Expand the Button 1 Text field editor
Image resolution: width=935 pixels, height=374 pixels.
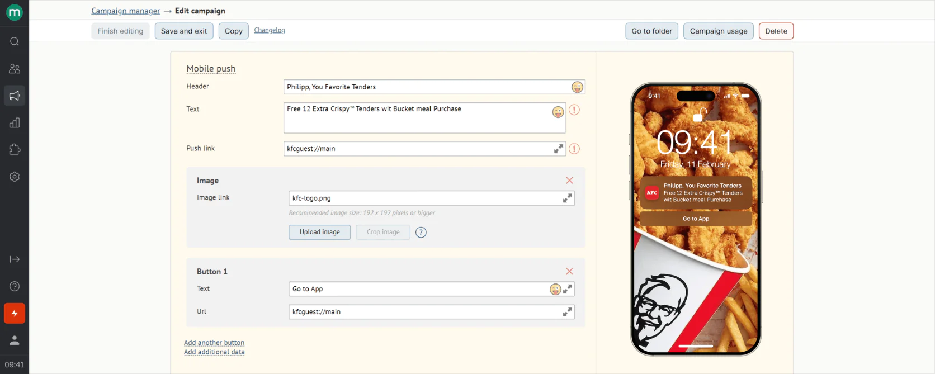568,289
